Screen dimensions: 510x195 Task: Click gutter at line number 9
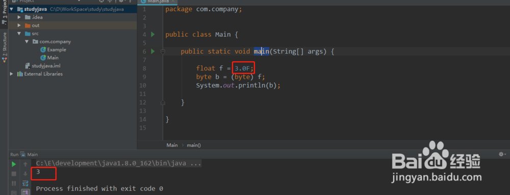(x=144, y=77)
